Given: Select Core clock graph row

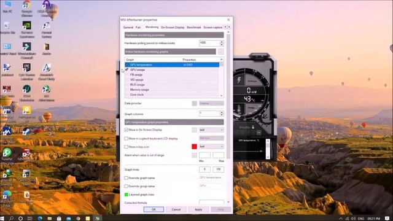Looking at the screenshot, I should (172, 95).
